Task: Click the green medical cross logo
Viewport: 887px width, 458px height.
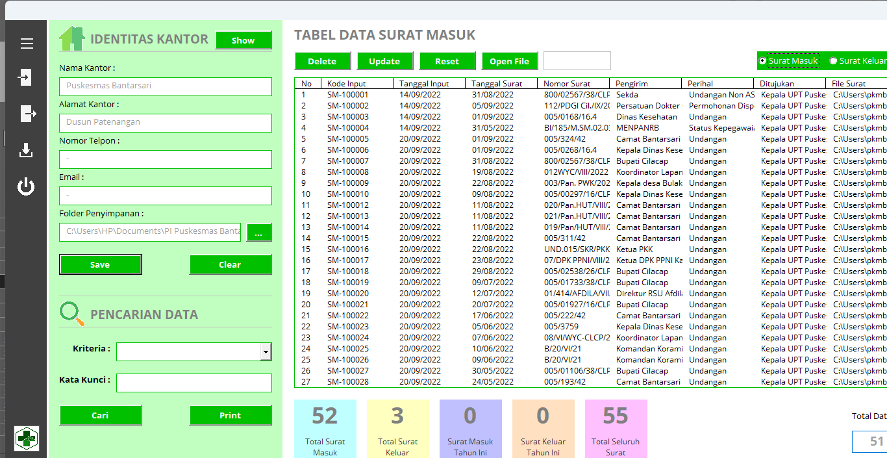Action: tap(27, 439)
